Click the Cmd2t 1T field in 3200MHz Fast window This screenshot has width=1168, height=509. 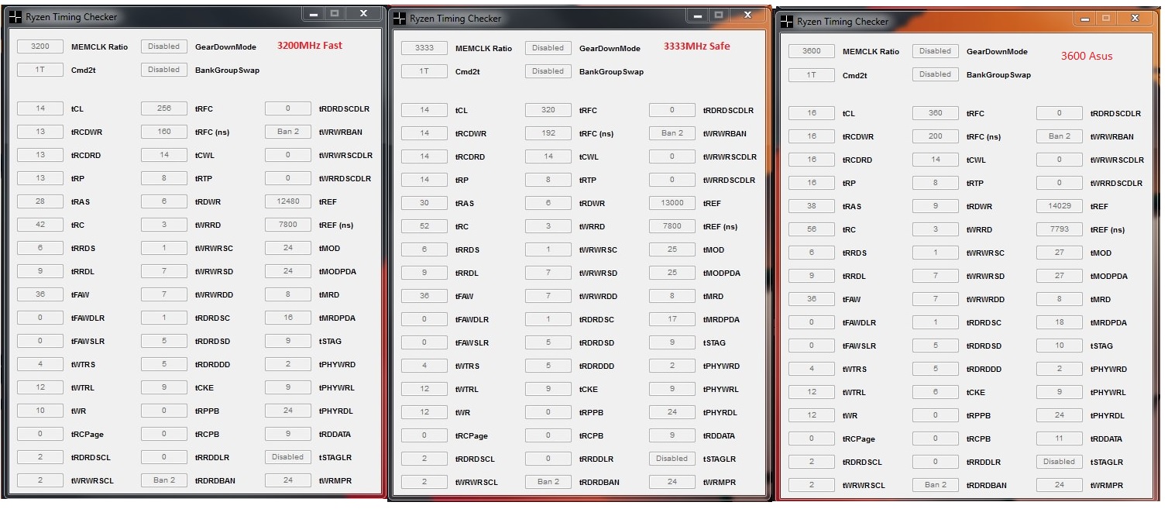tap(40, 70)
